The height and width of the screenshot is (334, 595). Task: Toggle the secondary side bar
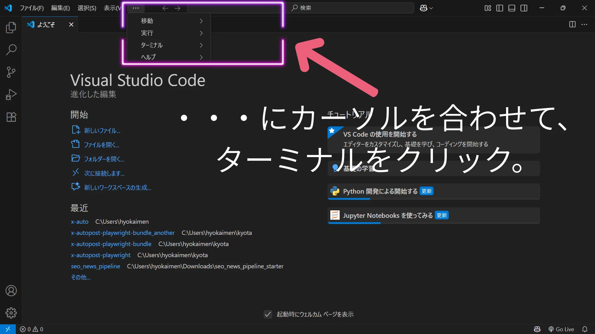pyautogui.click(x=524, y=8)
